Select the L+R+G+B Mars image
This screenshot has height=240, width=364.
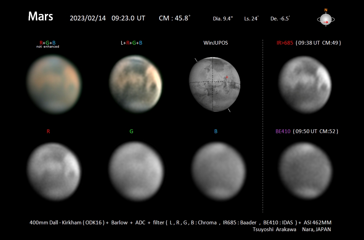[136, 84]
